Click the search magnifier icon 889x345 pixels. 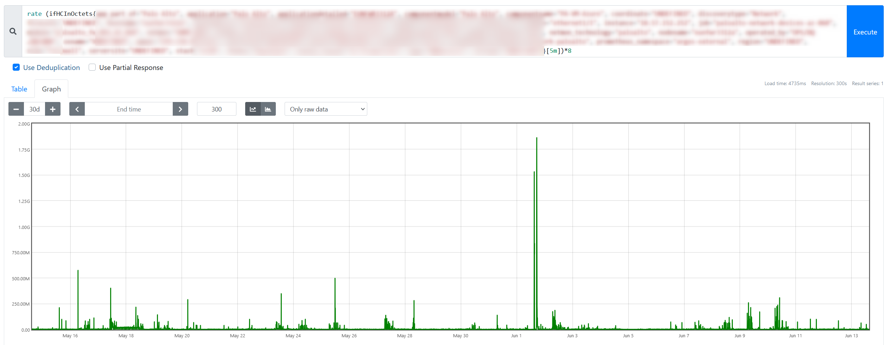click(13, 31)
